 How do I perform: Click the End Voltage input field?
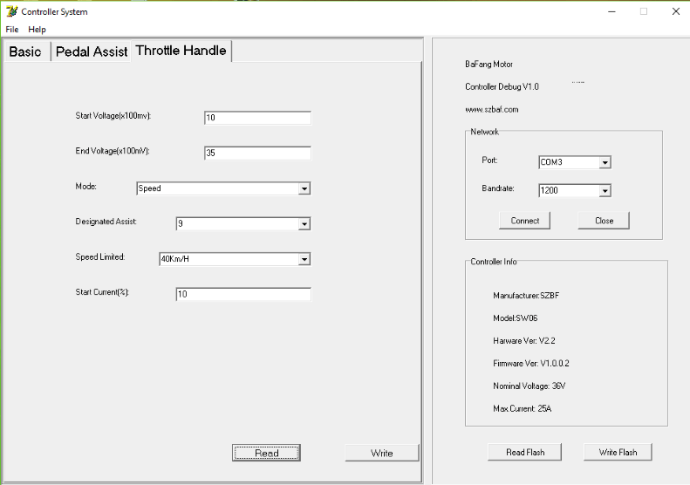tap(258, 153)
